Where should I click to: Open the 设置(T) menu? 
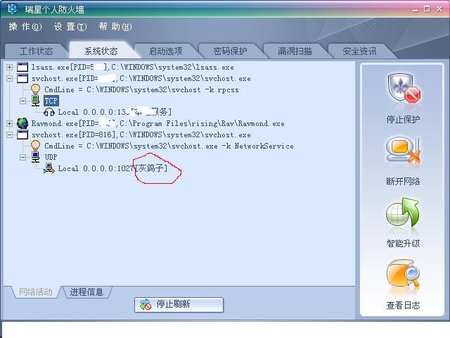point(70,27)
